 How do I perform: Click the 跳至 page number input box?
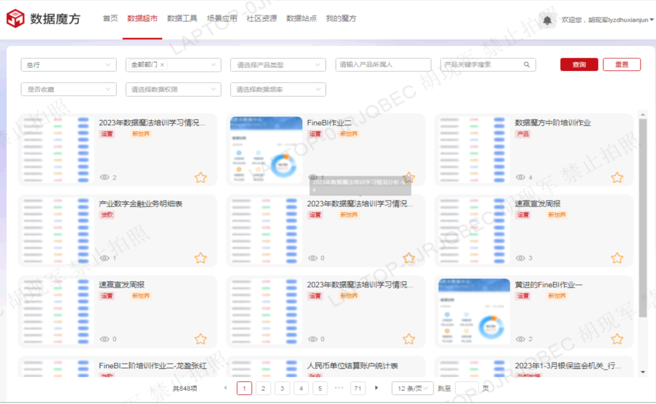pos(467,388)
